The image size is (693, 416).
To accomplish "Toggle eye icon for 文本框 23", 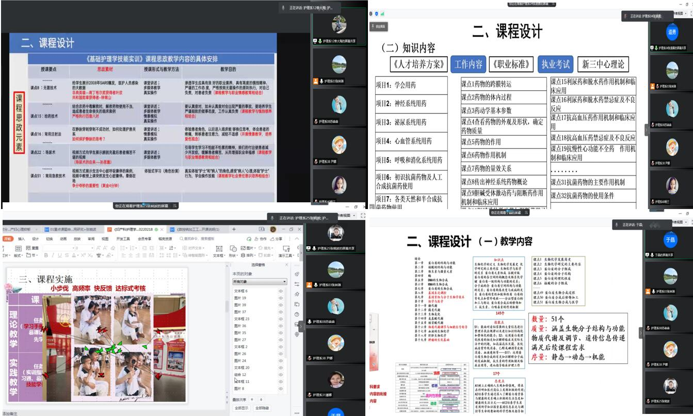I will point(281,319).
